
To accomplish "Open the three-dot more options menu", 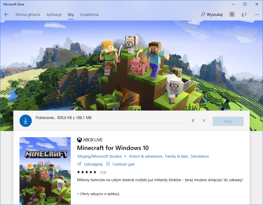I will (256, 15).
